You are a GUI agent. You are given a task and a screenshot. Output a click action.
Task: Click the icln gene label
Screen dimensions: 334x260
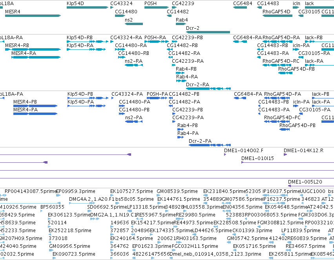point(296,4)
